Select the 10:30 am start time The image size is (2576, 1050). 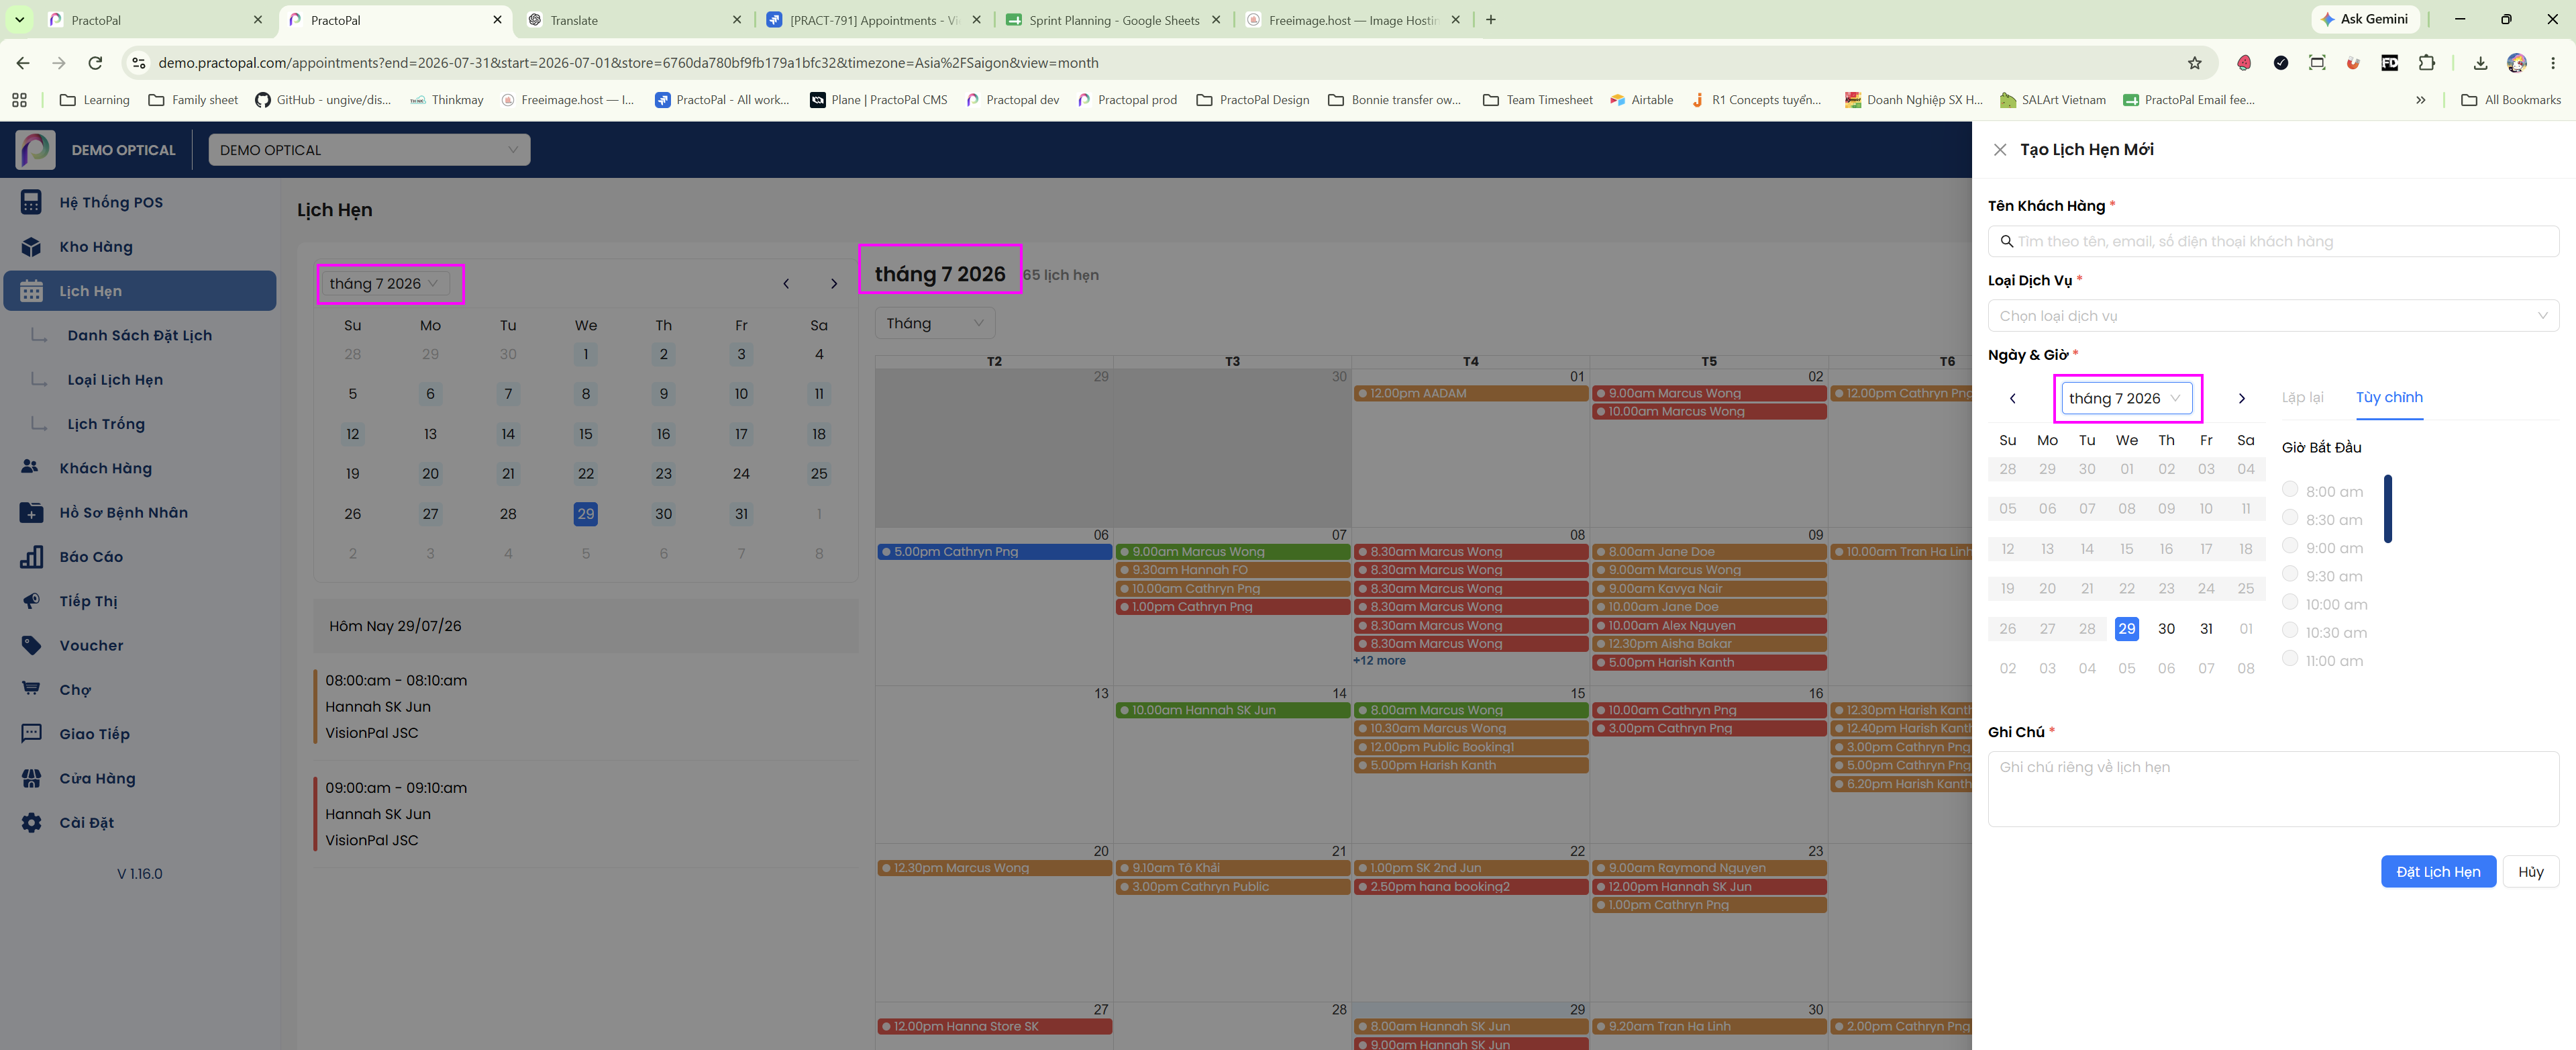[2289, 630]
